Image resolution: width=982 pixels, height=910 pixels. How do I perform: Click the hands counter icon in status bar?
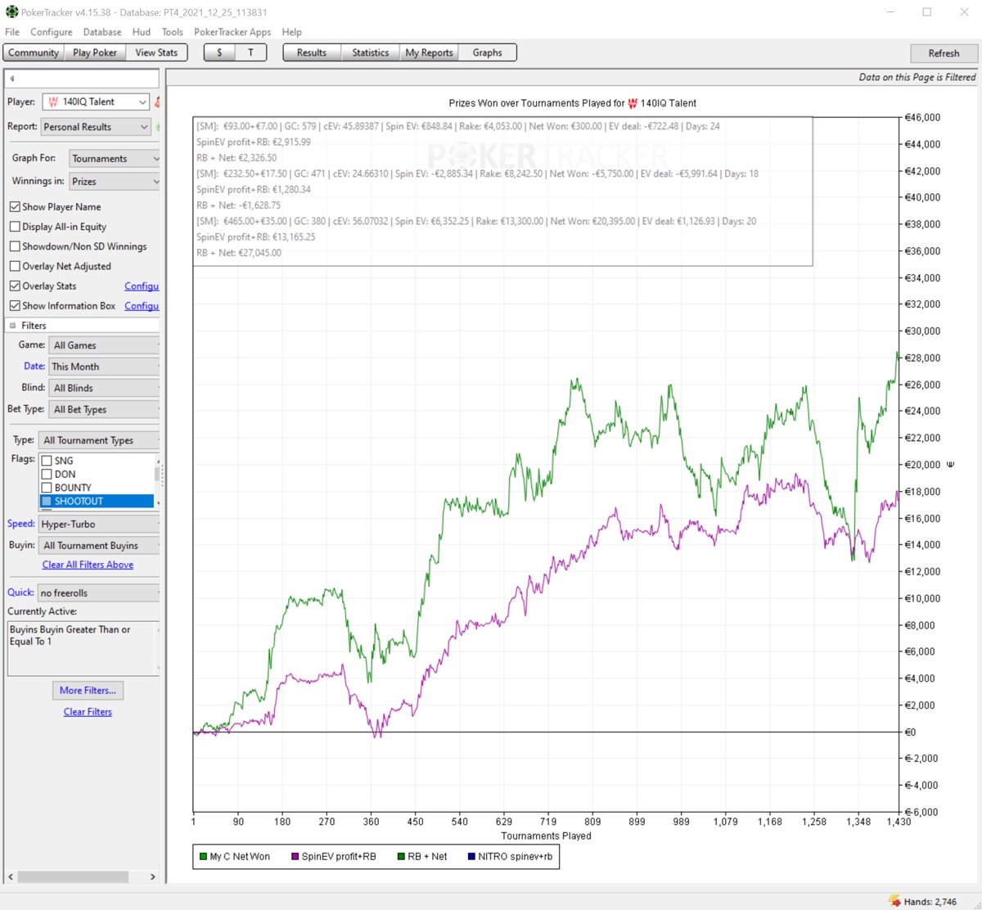click(894, 901)
